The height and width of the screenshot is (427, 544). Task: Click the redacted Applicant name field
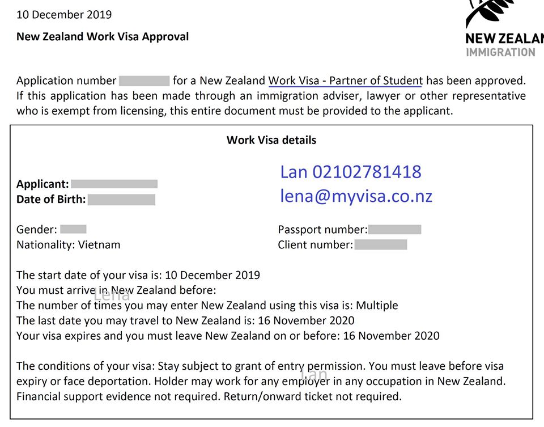pyautogui.click(x=114, y=184)
